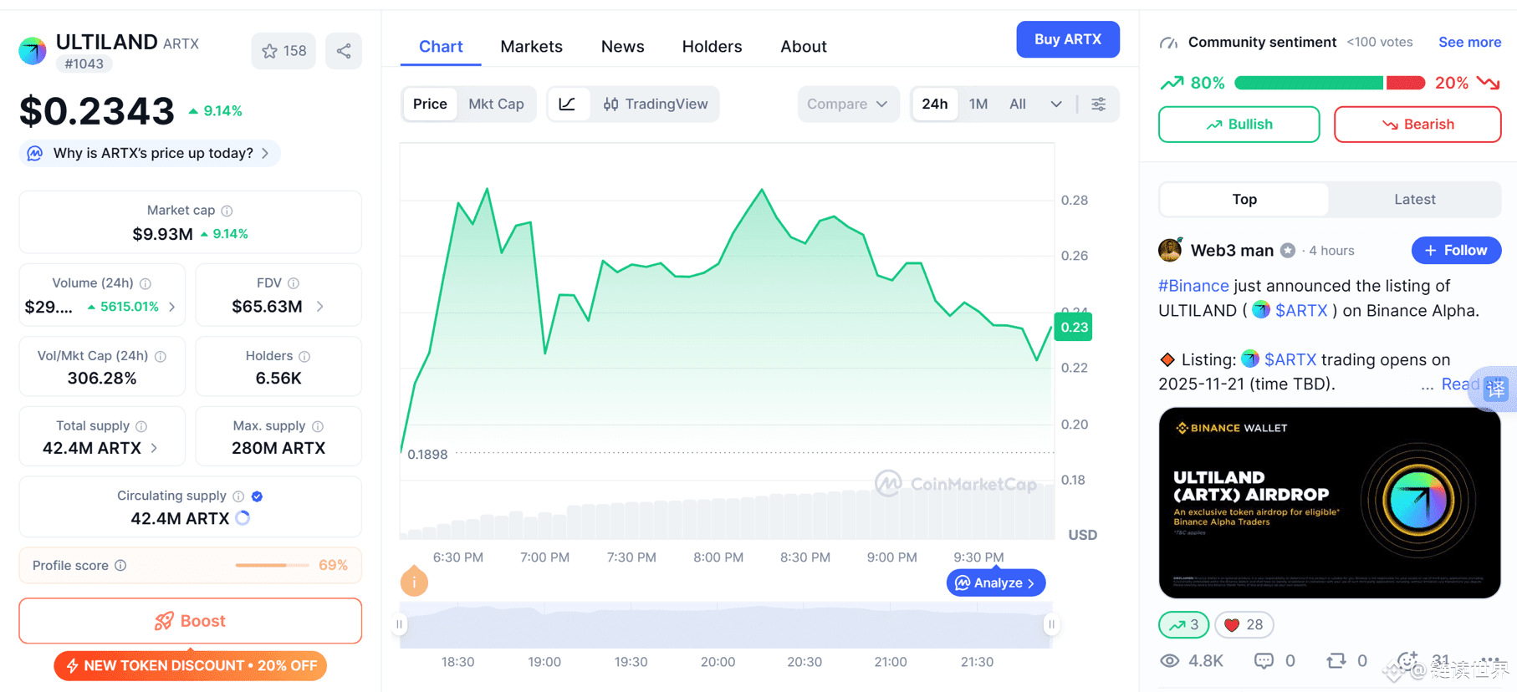This screenshot has width=1517, height=692.
Task: Click the Buy ARTX button
Action: pos(1068,39)
